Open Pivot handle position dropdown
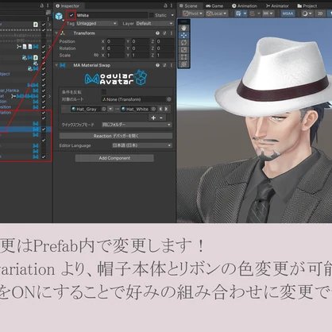332x332 pixels. click(193, 14)
